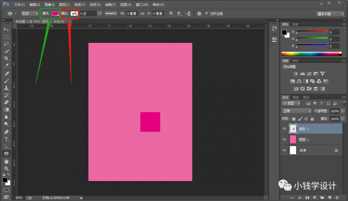Screen dimensions: 348x201
Task: Create a new layer group
Action: point(322,198)
